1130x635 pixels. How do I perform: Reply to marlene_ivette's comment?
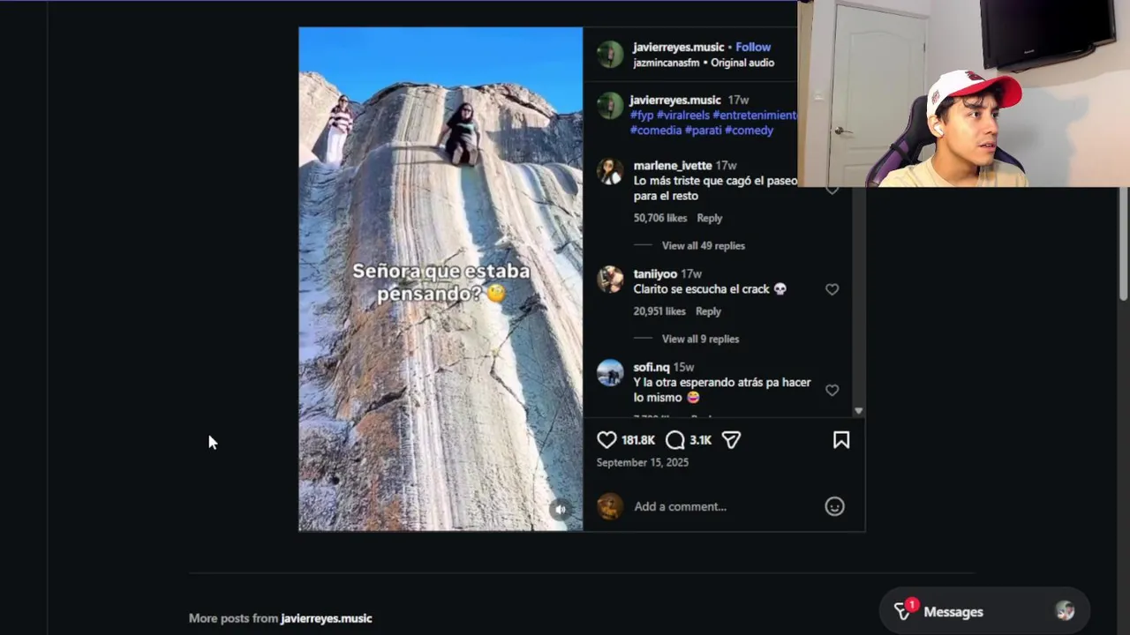[x=710, y=218]
